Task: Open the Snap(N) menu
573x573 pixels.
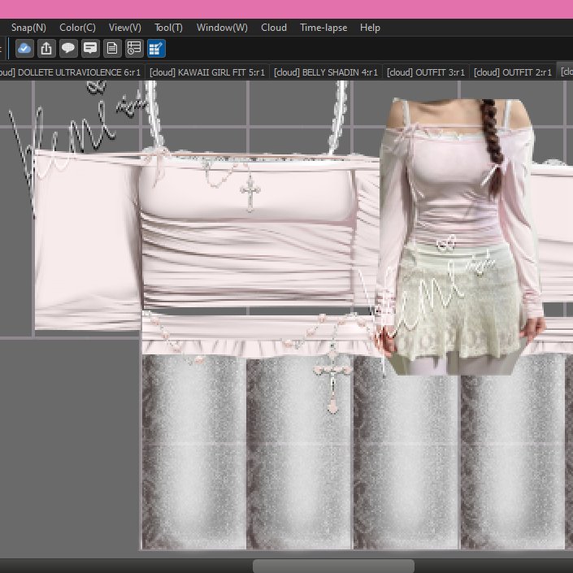Action: (28, 28)
